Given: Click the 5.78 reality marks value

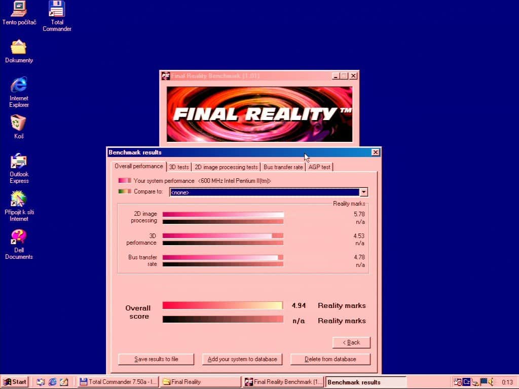Looking at the screenshot, I should click(x=359, y=214).
